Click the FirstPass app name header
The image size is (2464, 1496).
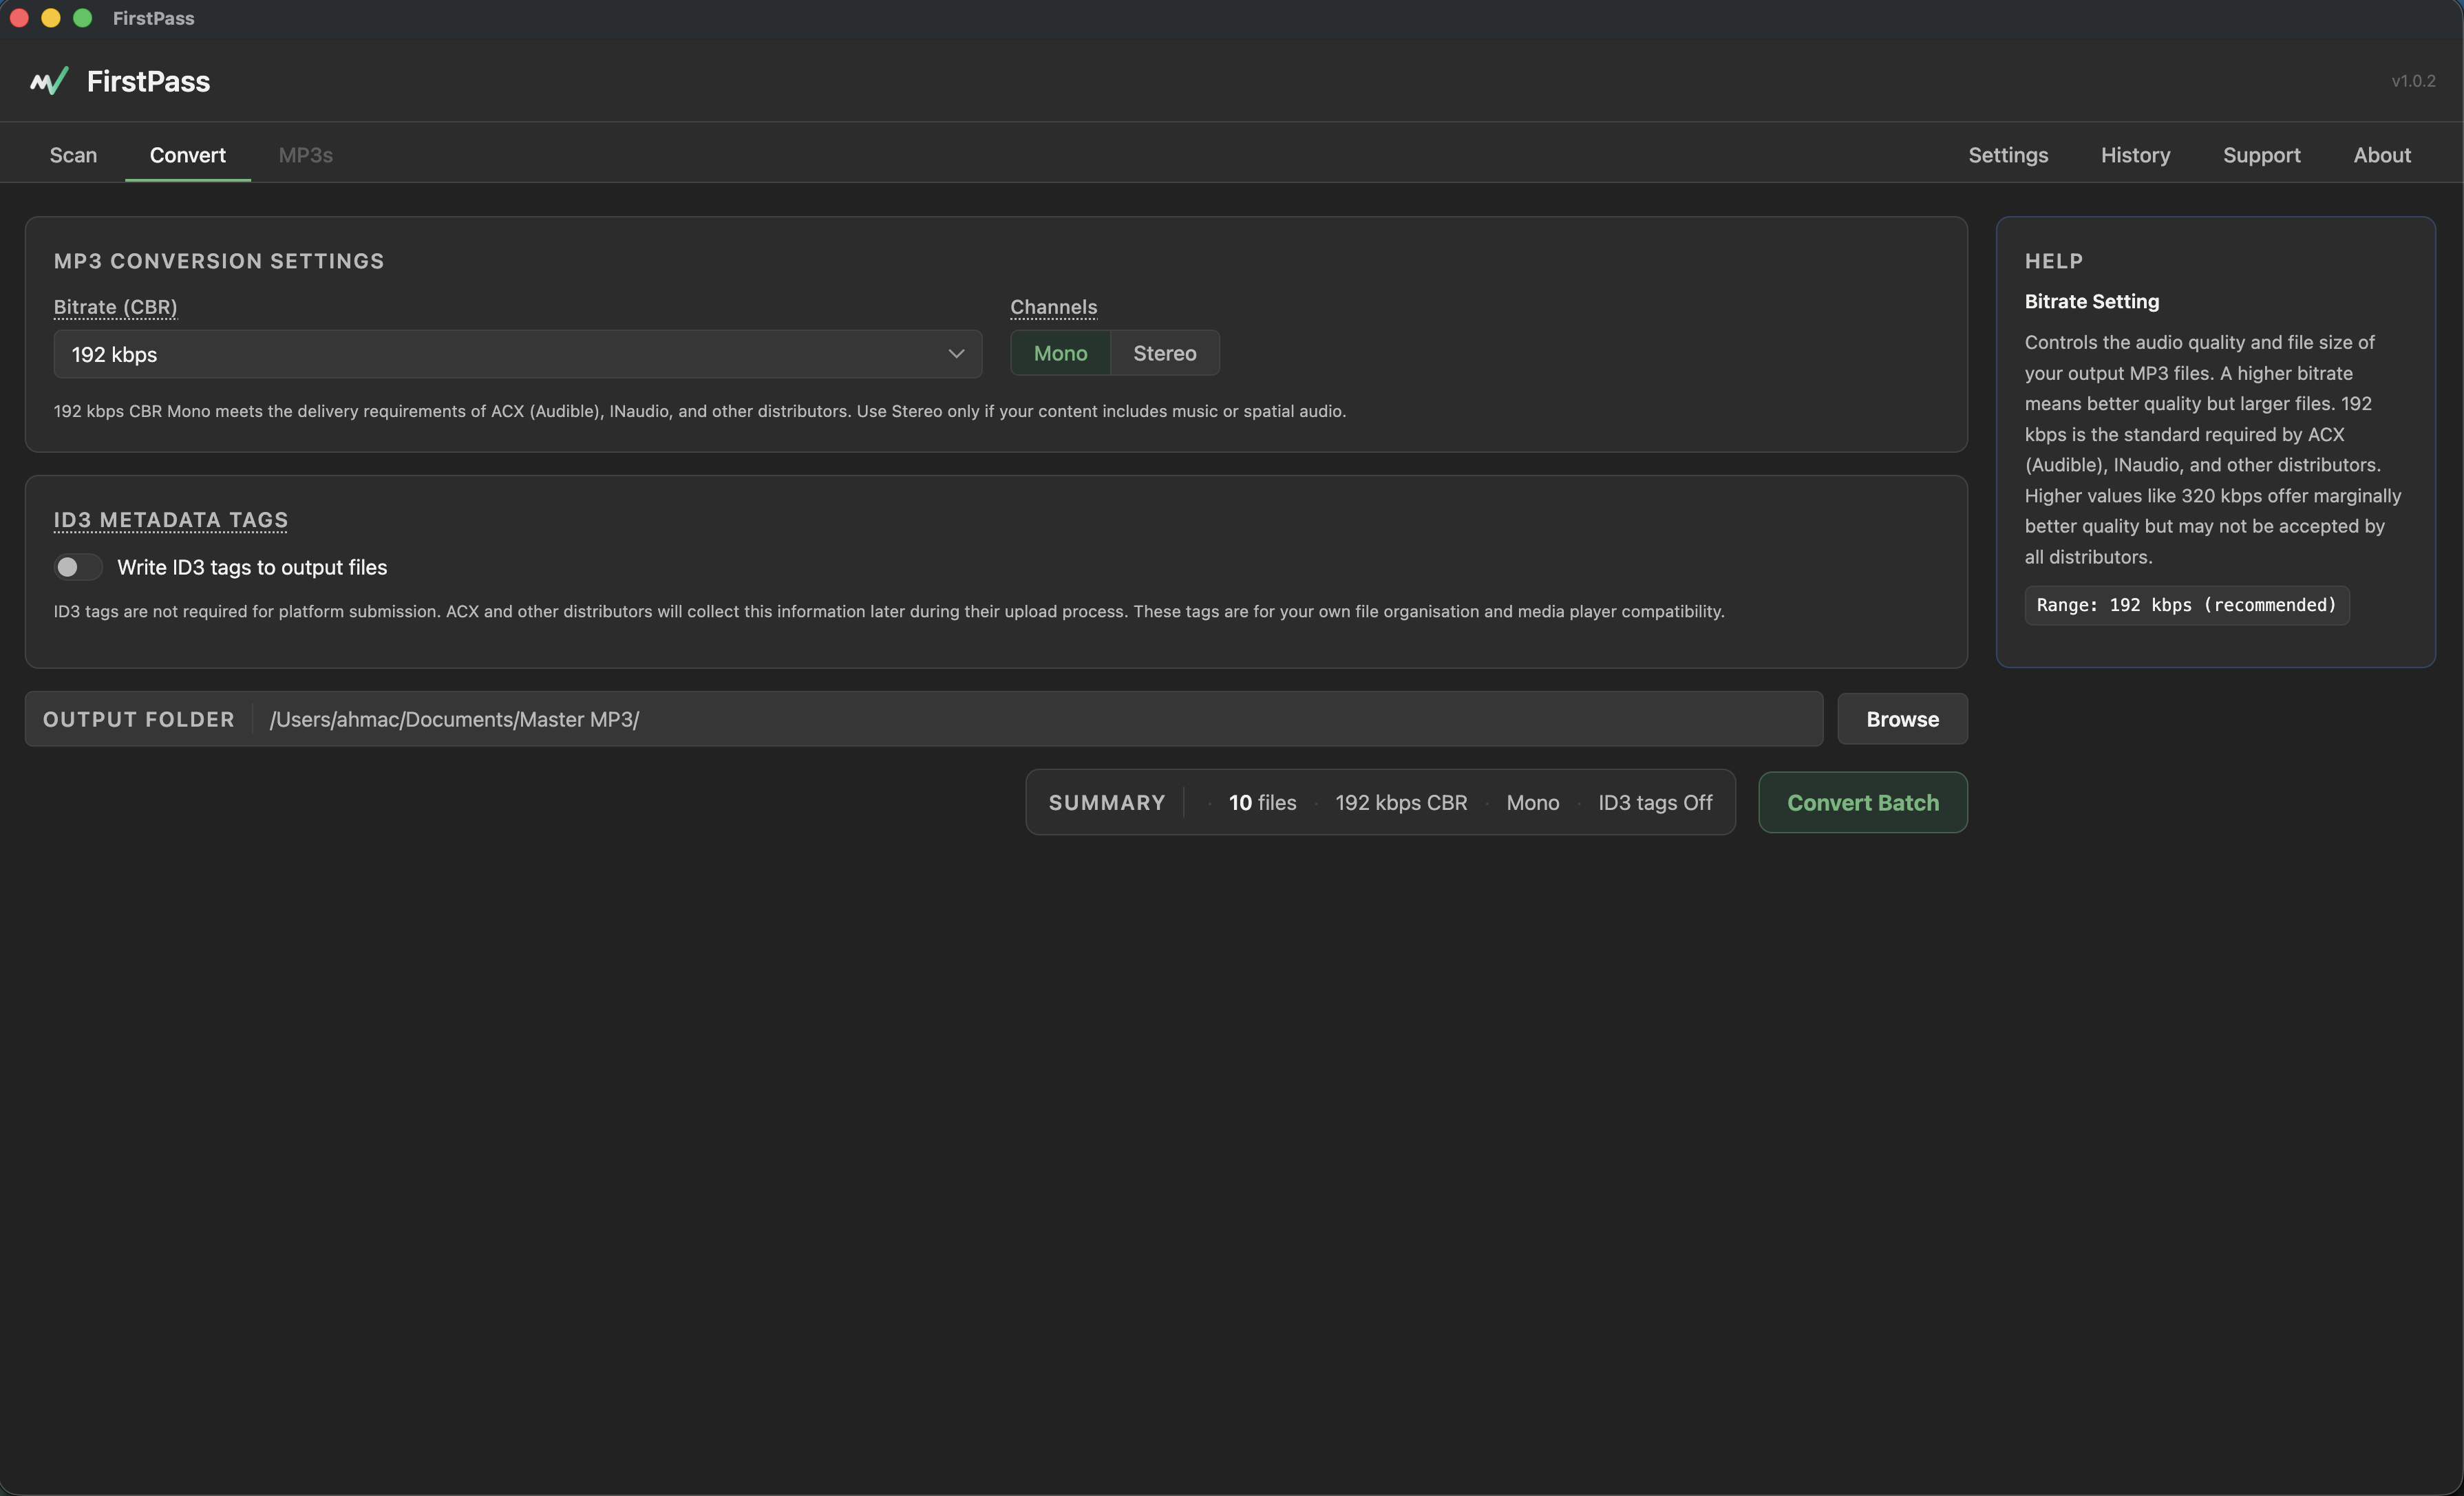148,81
